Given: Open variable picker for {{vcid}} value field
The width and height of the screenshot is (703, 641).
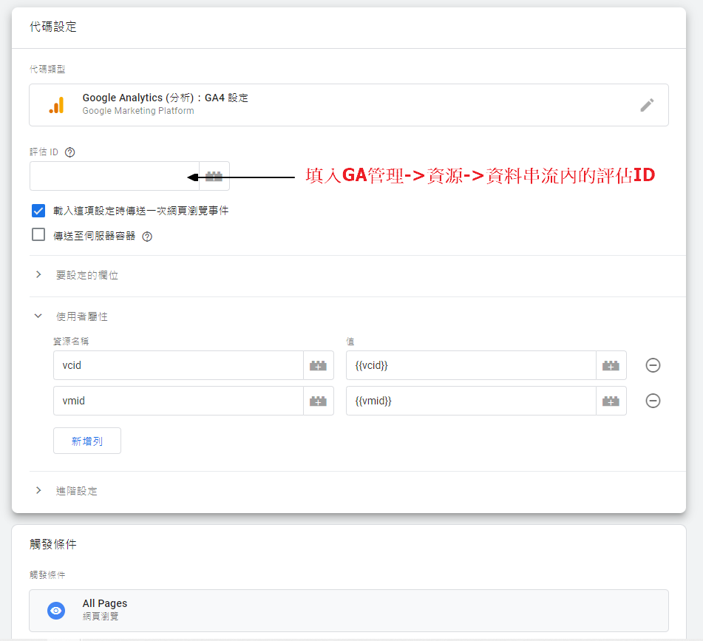Looking at the screenshot, I should click(x=611, y=365).
